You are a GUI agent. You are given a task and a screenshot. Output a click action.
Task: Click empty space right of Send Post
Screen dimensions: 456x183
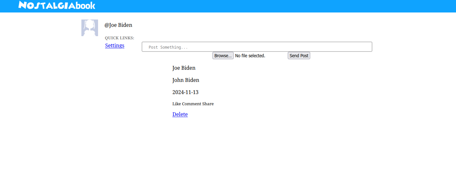[340, 56]
